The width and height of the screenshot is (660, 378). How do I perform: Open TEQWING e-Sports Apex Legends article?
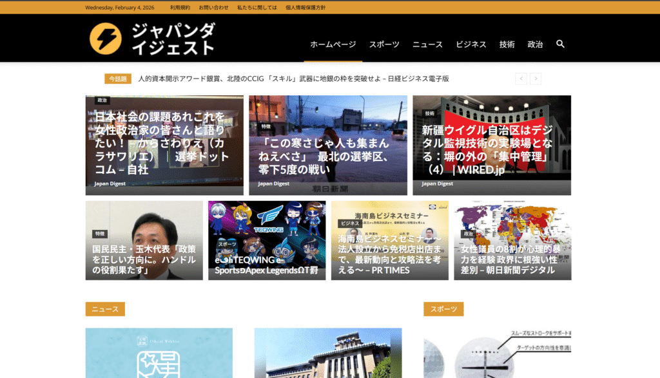point(266,265)
